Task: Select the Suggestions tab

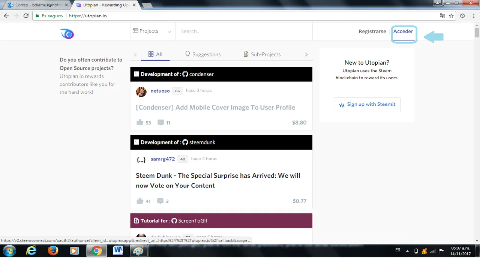Action: tap(203, 54)
